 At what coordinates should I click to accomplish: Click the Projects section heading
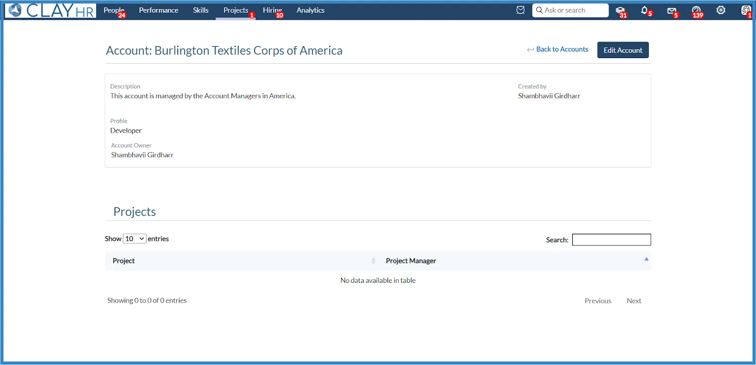pos(135,212)
